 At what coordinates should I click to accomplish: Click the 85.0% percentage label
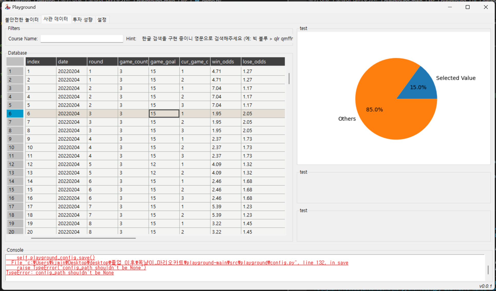(374, 109)
